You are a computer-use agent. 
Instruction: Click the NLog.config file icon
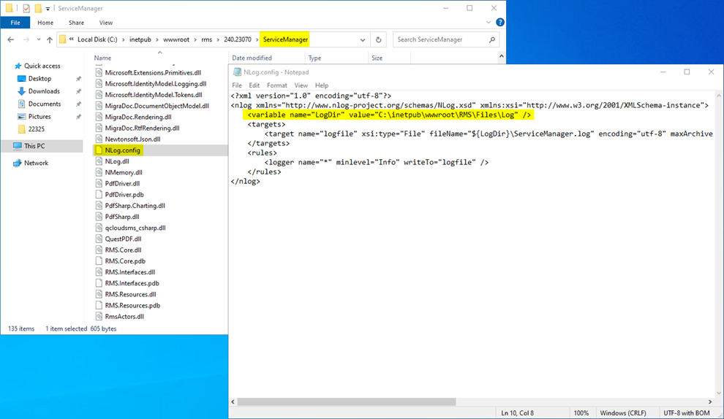pos(99,150)
